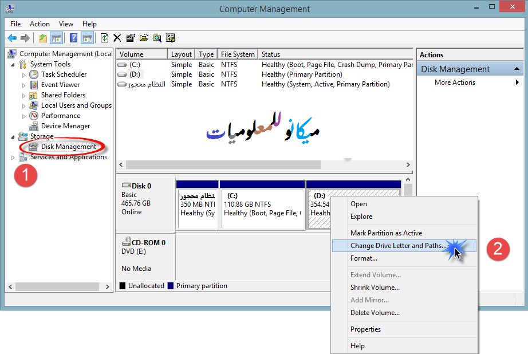This screenshot has width=528, height=354.
Task: Open the More Actions submenu
Action: click(x=470, y=82)
